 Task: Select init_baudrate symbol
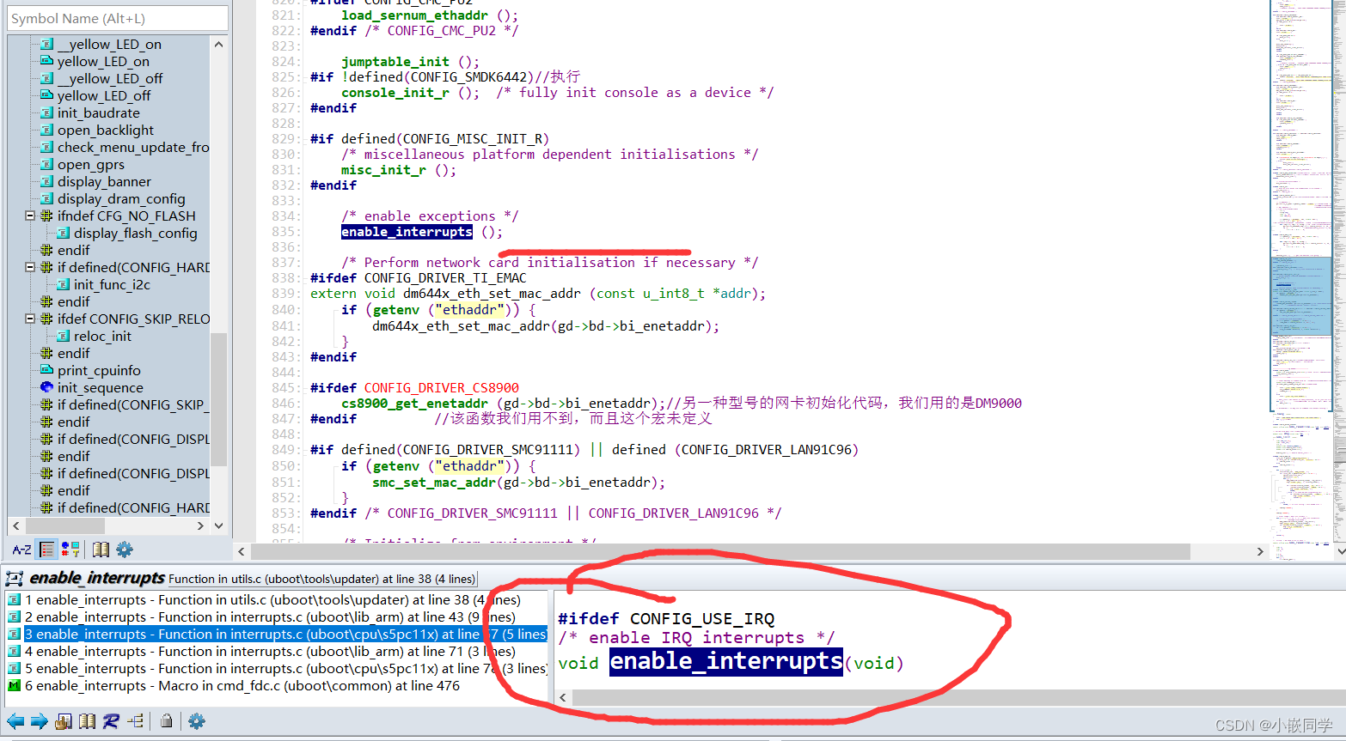tap(98, 113)
